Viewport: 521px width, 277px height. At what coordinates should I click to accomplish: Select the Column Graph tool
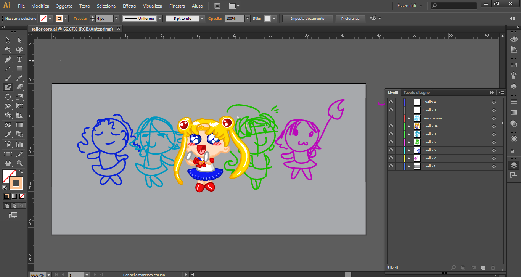coord(19,144)
